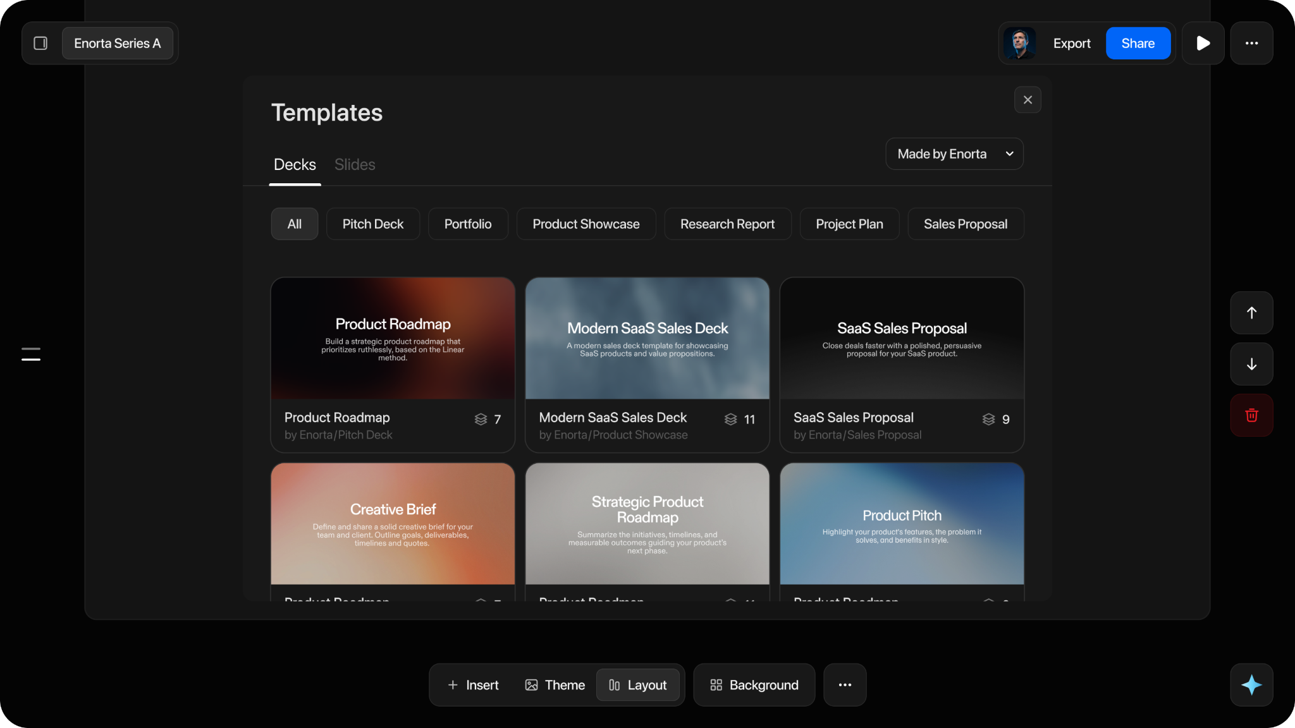Open the Creative Brief template thumbnail

(x=393, y=524)
